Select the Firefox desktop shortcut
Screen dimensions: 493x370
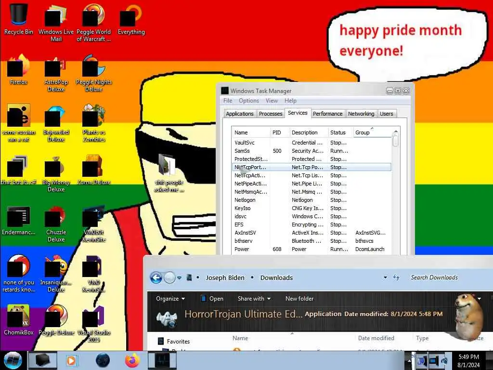[x=19, y=70]
